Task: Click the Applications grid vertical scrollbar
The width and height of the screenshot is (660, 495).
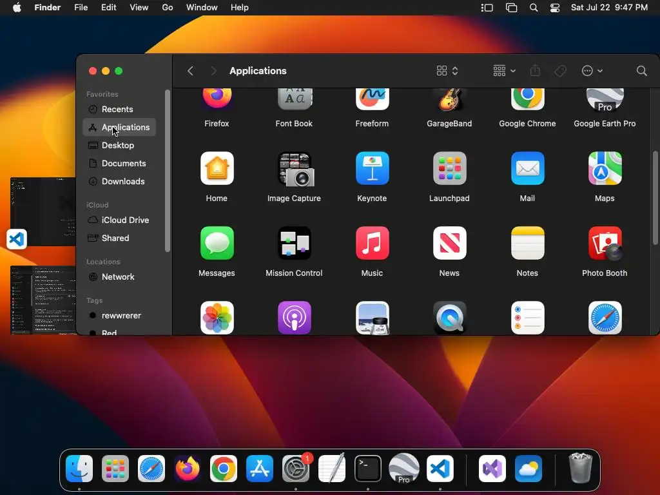Action: point(655,198)
